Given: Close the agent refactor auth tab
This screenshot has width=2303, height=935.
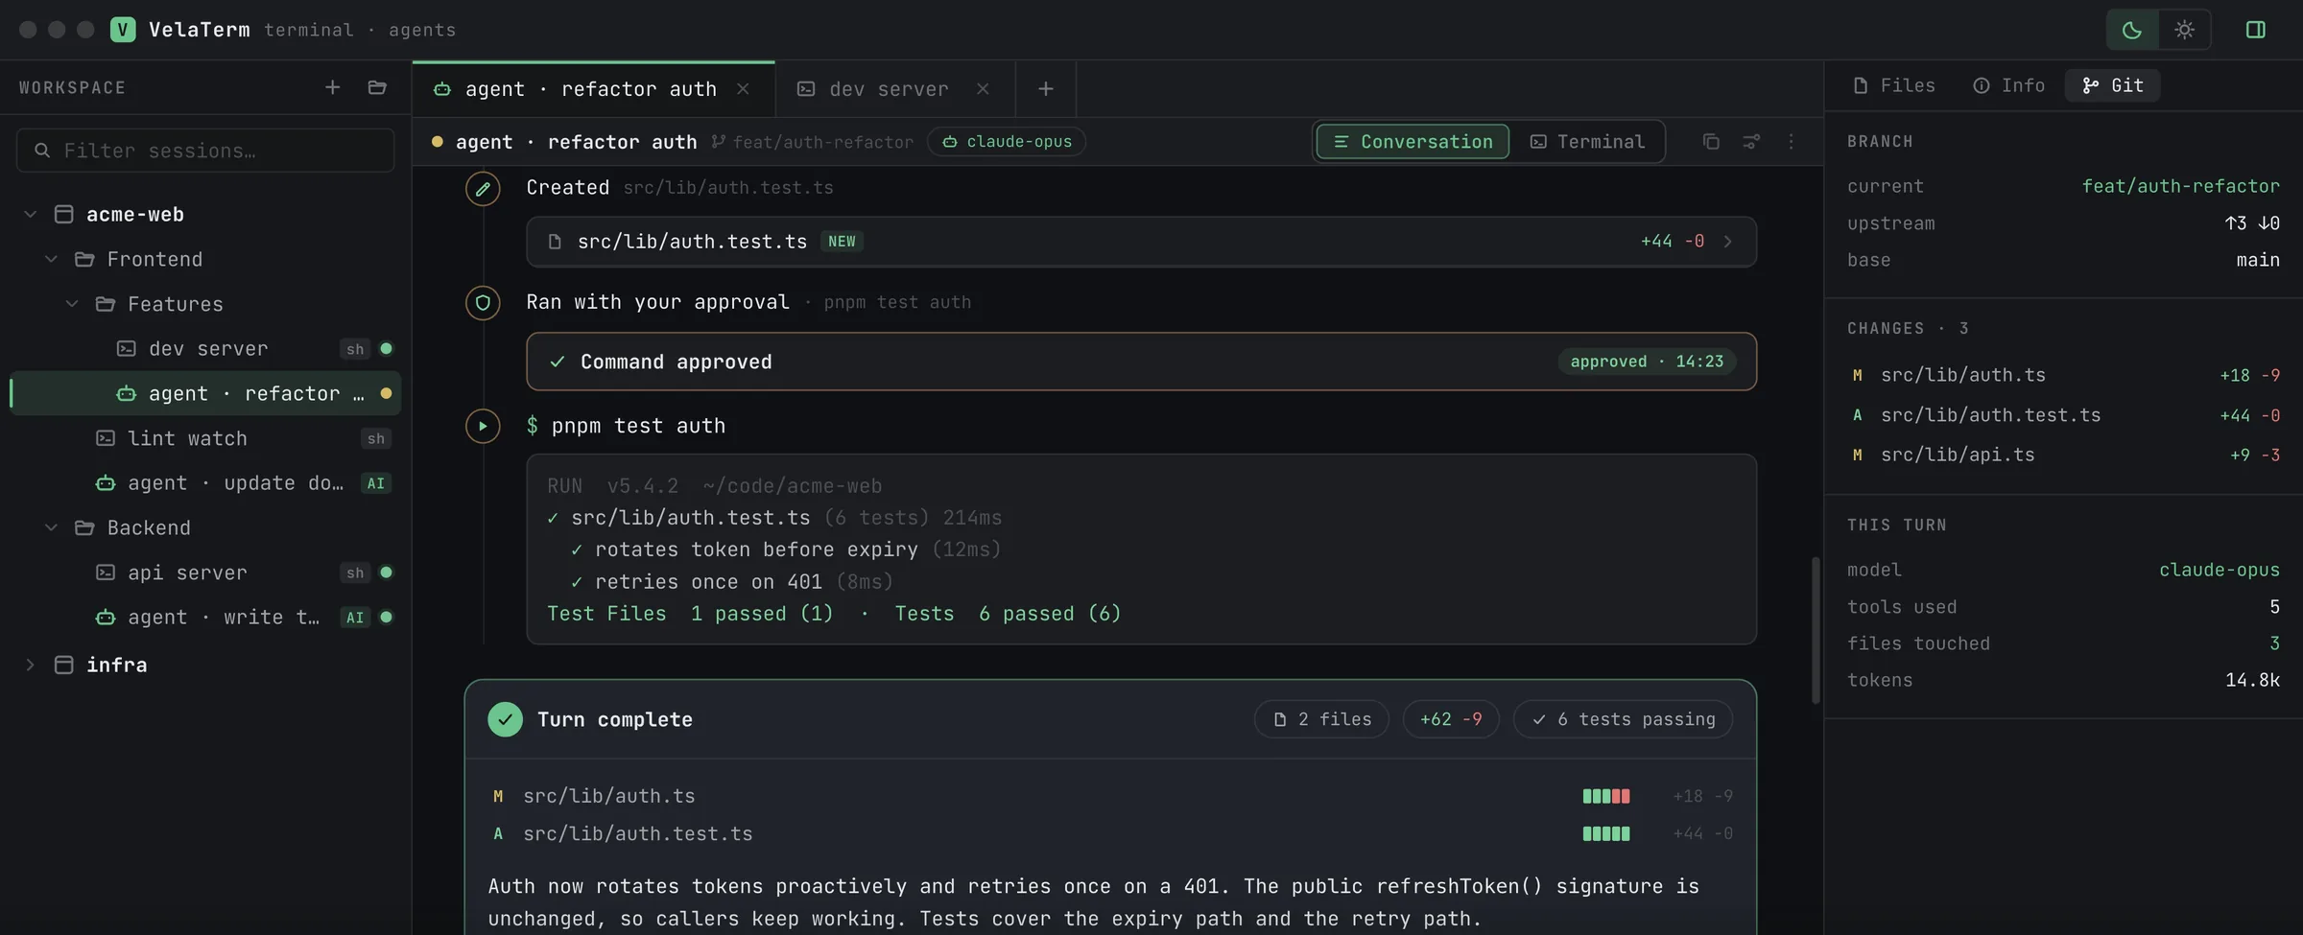Looking at the screenshot, I should pos(743,89).
